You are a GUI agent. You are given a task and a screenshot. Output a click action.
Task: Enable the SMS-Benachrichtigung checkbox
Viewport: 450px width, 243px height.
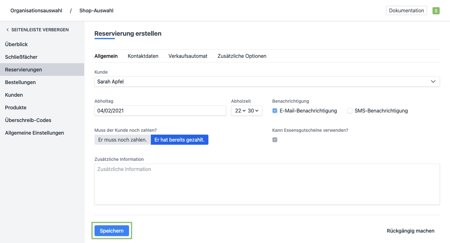350,111
